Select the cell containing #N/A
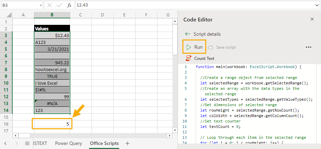The image size is (321, 149). [x=52, y=103]
